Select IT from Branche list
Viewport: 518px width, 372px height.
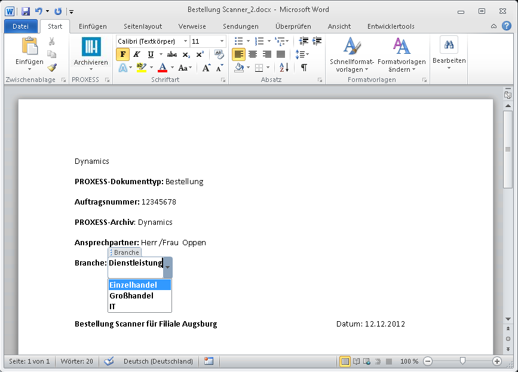(x=140, y=307)
